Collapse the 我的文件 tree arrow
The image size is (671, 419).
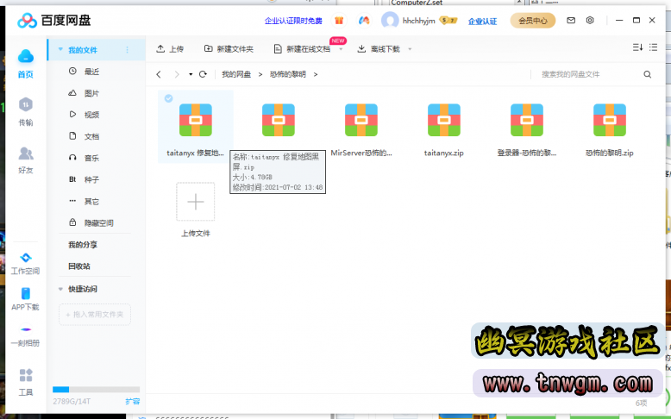(x=60, y=49)
